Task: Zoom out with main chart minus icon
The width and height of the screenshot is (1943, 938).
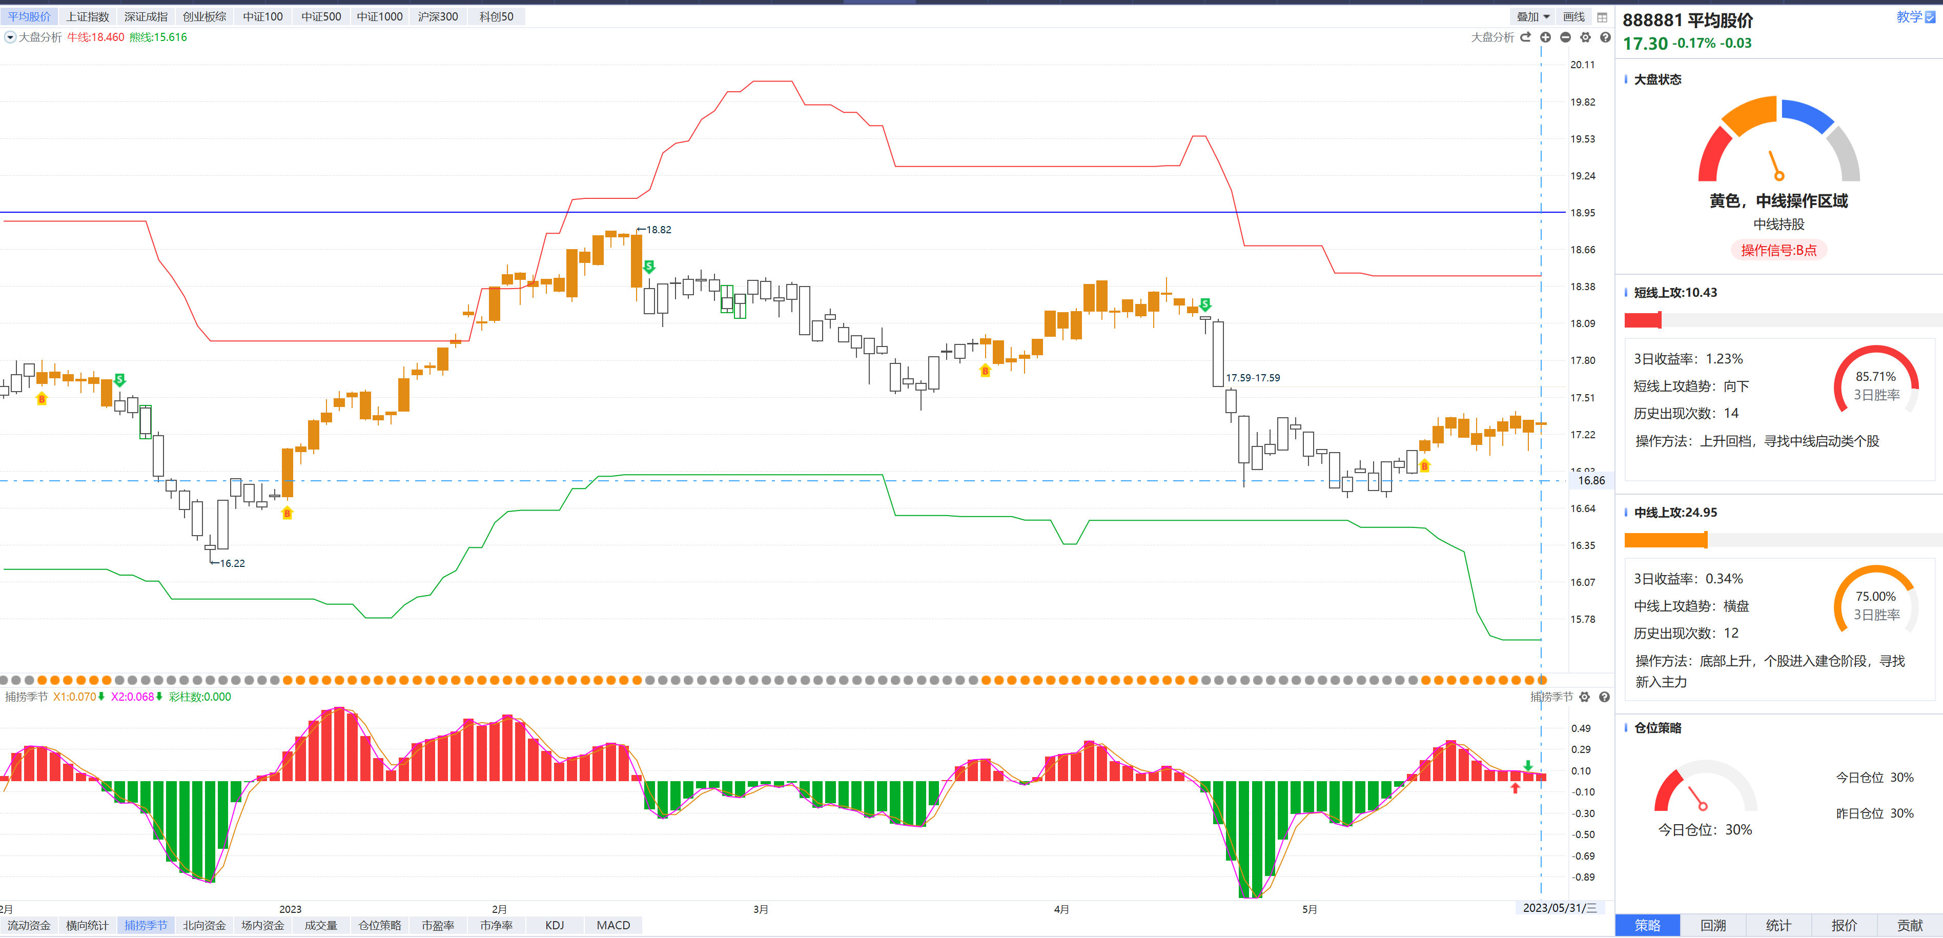Action: tap(1565, 37)
